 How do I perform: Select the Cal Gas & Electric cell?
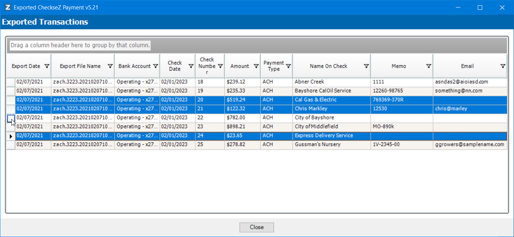coord(331,100)
